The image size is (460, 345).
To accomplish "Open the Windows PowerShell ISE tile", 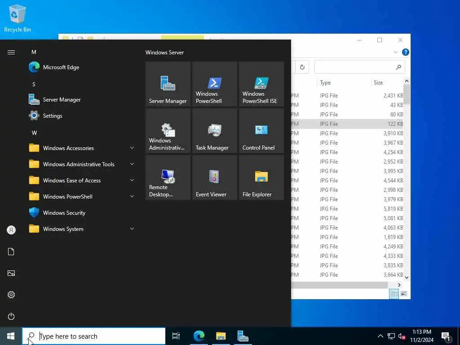I will 261,84.
